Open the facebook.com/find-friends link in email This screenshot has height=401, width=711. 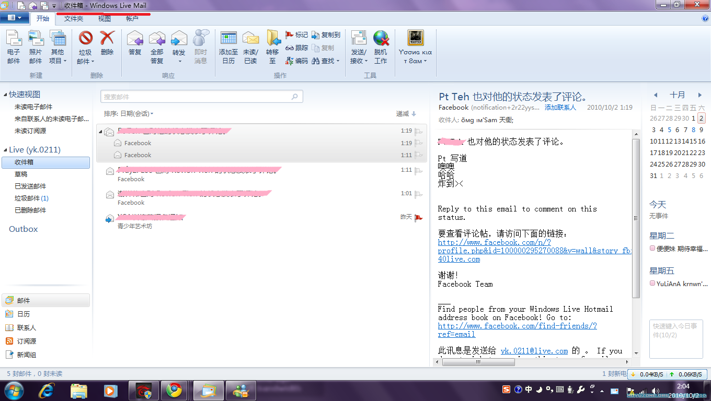[517, 325]
